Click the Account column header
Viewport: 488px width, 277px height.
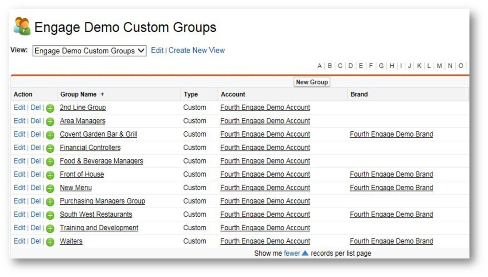[233, 94]
